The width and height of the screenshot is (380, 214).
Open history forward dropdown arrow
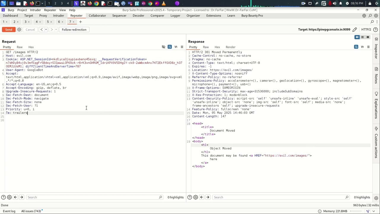(x=56, y=30)
